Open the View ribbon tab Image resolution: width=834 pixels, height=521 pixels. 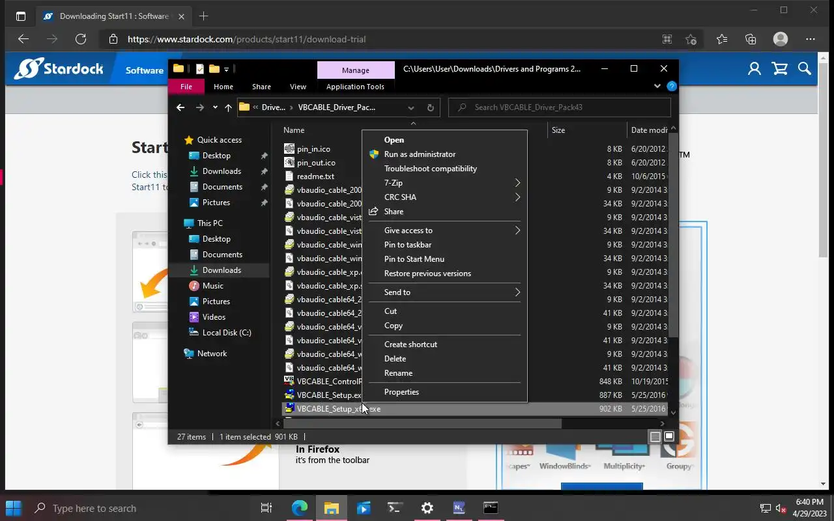(298, 87)
